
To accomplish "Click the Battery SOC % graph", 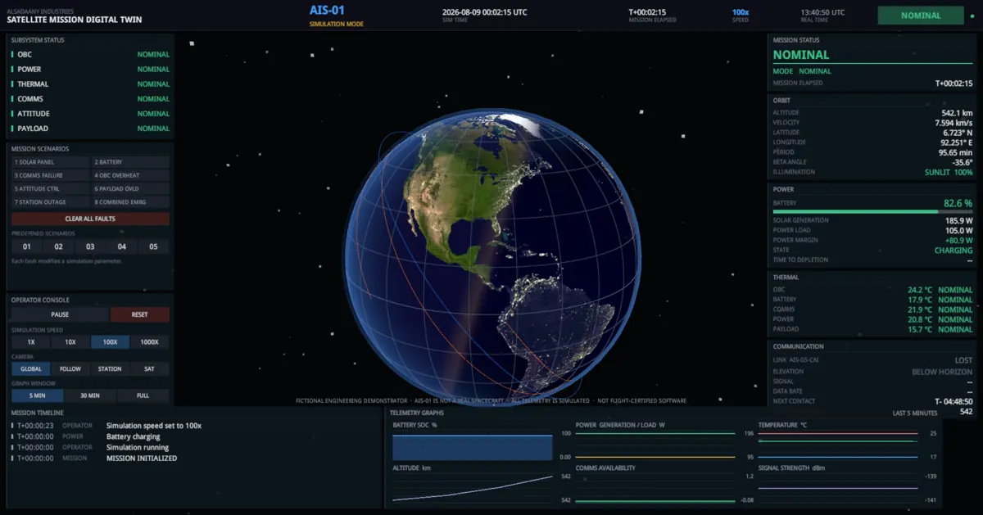I will point(473,447).
